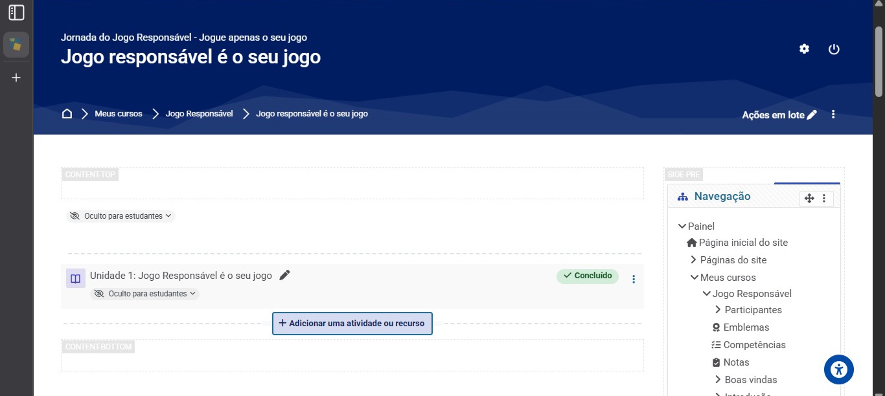Expand Boas vindas tree node

click(718, 380)
